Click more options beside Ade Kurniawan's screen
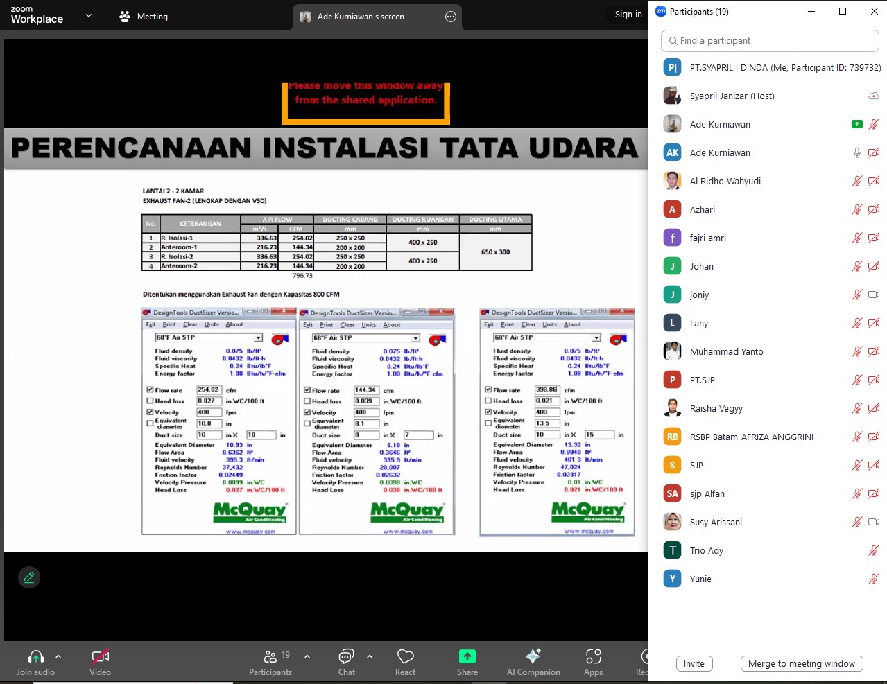 pos(451,17)
